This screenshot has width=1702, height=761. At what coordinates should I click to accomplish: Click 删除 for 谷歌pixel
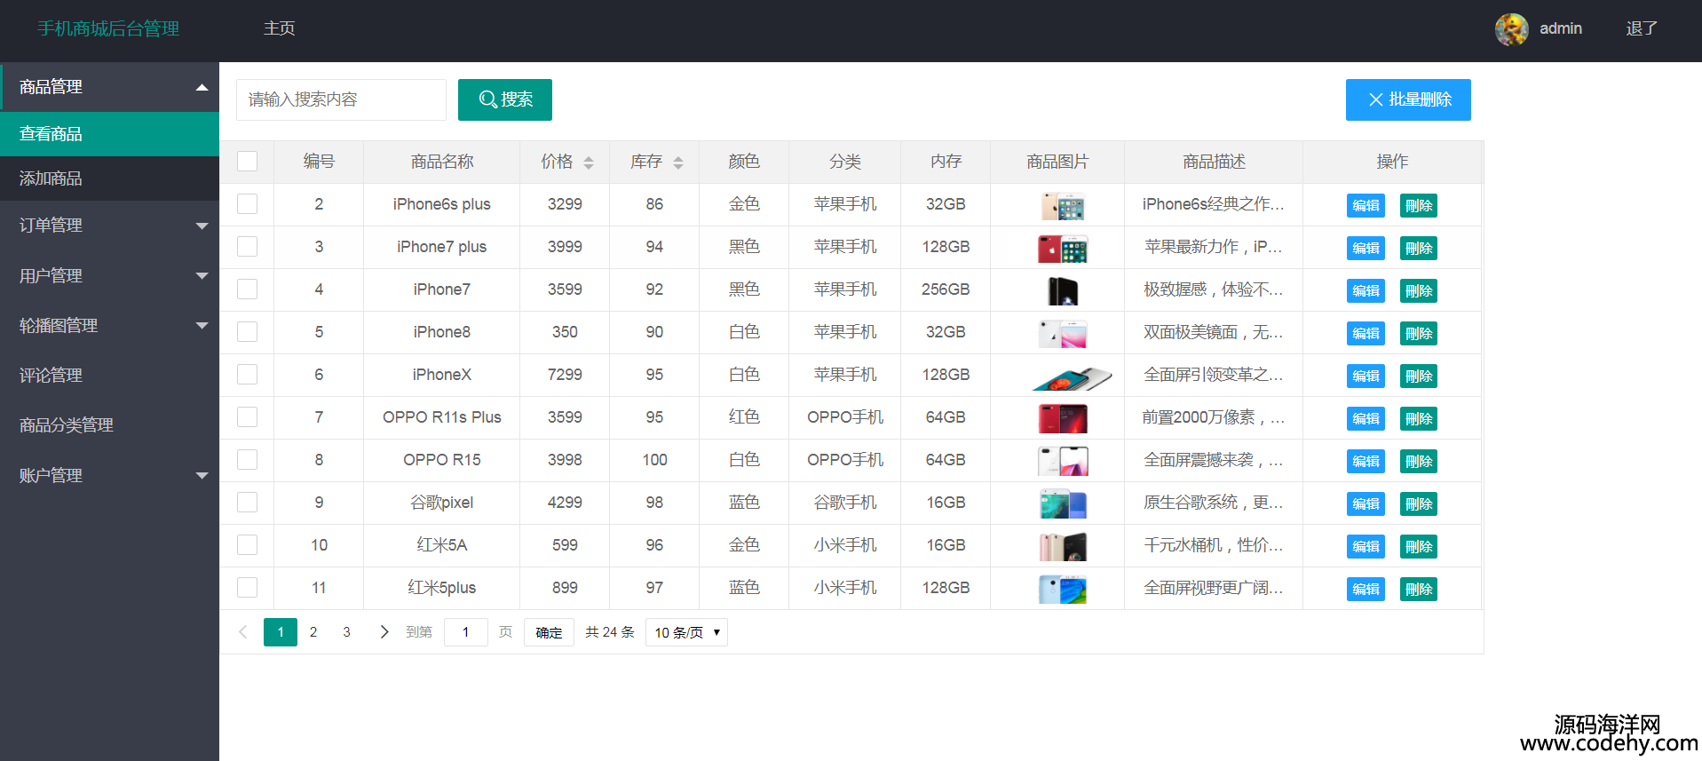click(1419, 504)
